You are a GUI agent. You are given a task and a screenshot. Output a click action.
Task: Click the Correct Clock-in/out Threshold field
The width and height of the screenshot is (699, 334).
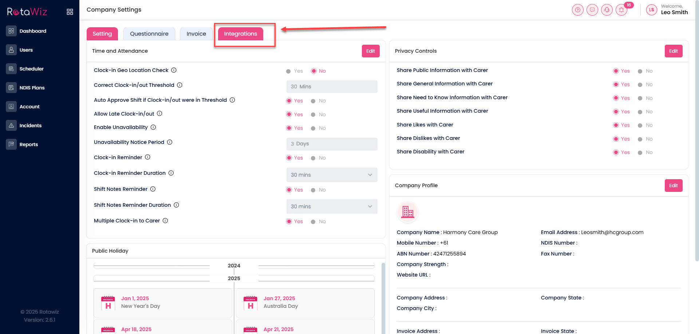tap(332, 86)
